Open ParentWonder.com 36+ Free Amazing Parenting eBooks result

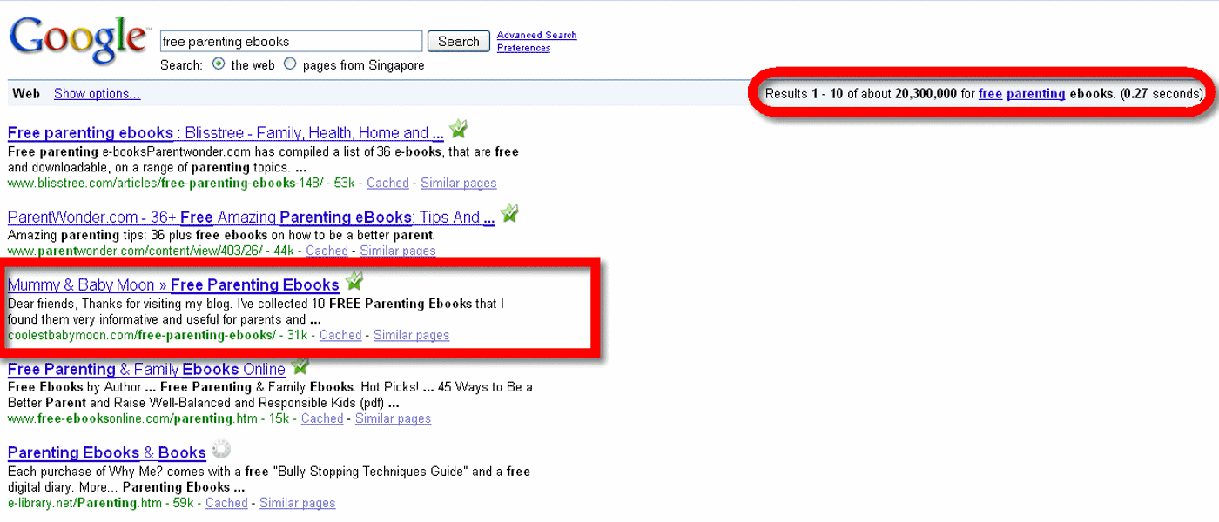click(252, 217)
